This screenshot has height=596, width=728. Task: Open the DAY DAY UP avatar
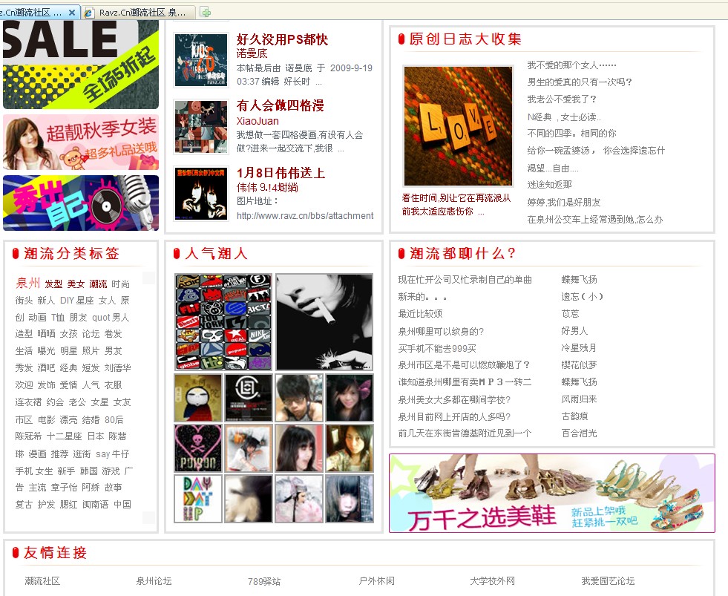198,499
